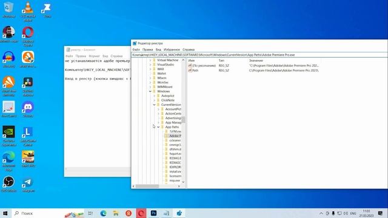Open the Recycle Bin desktop icon
This screenshot has width=388, height=218.
8,10
